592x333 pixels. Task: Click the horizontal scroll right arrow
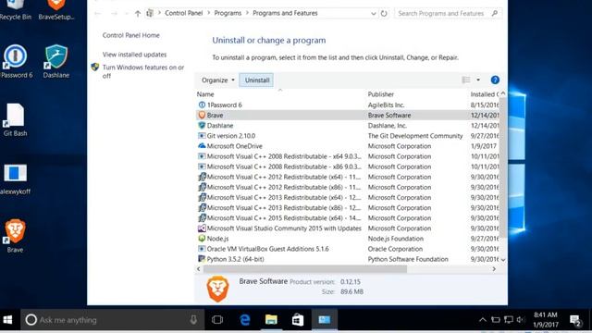(x=494, y=269)
